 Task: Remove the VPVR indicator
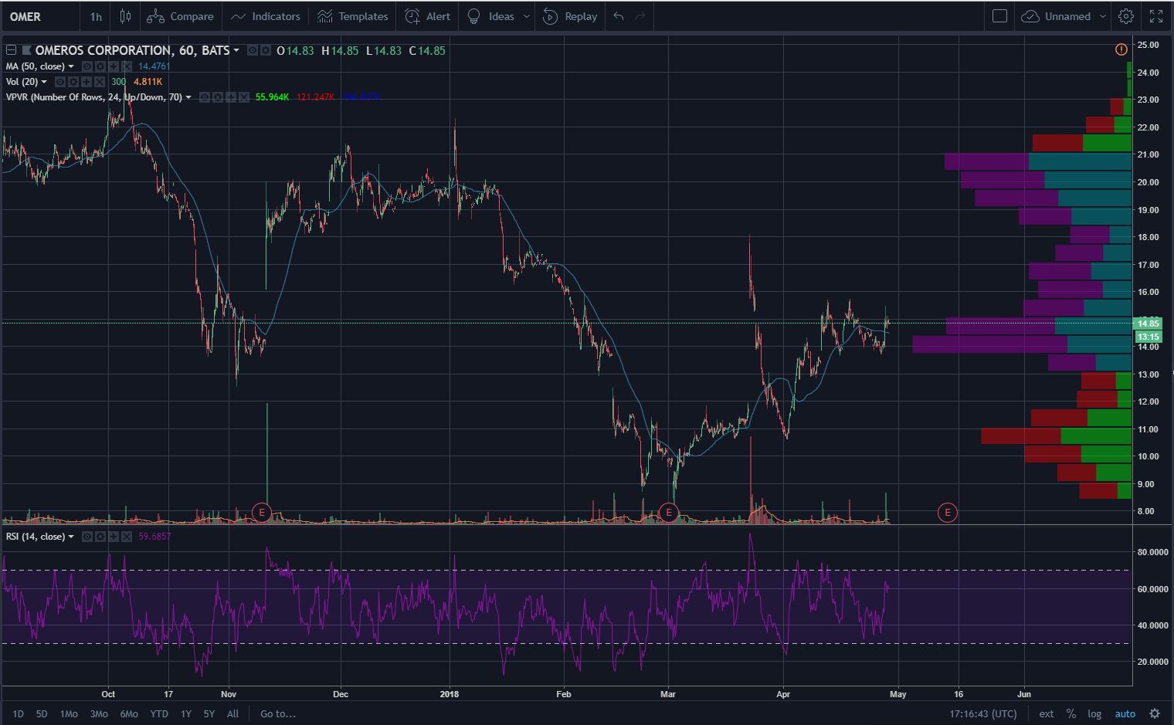[x=244, y=97]
